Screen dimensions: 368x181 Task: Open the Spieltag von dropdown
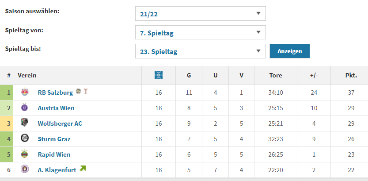pos(201,32)
